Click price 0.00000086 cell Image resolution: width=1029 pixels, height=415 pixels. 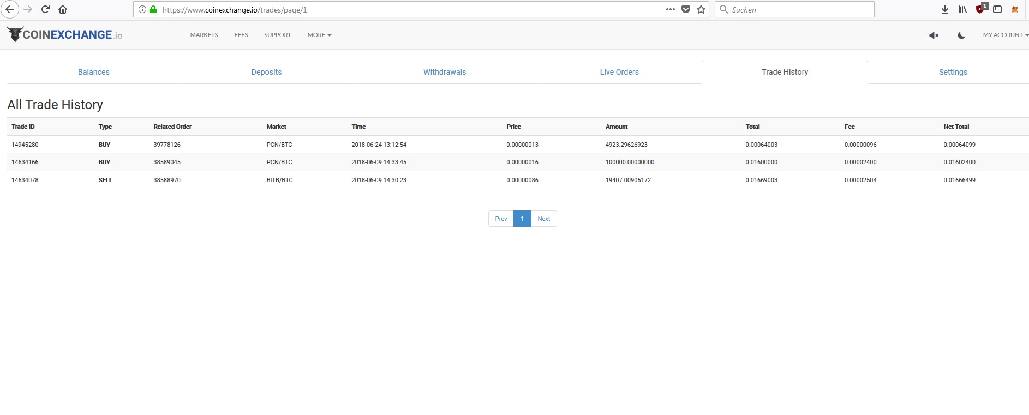click(522, 180)
